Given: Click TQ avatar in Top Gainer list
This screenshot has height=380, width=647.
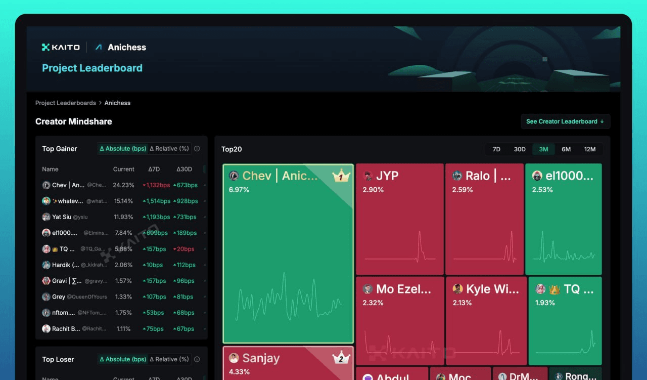Looking at the screenshot, I should [46, 249].
